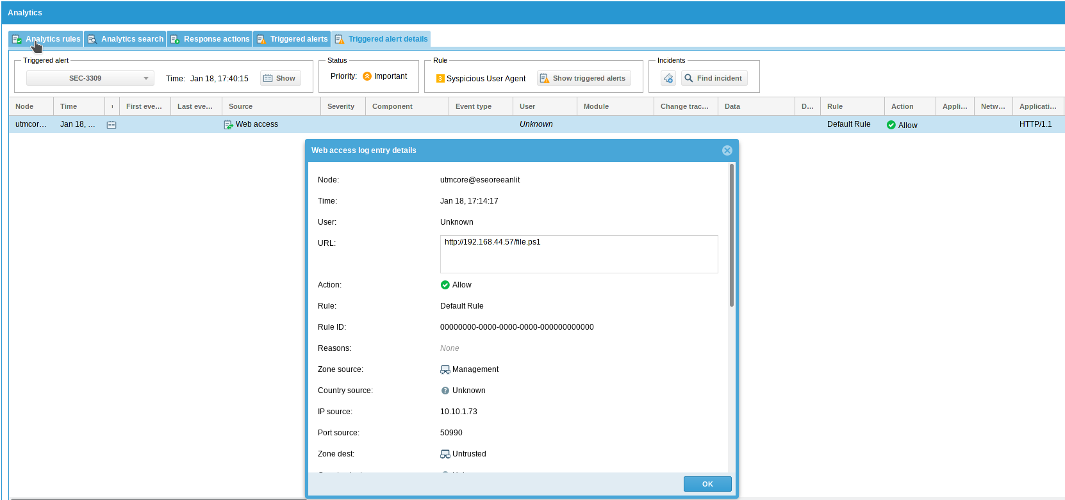
Task: Click the Important priority icon
Action: (x=367, y=76)
